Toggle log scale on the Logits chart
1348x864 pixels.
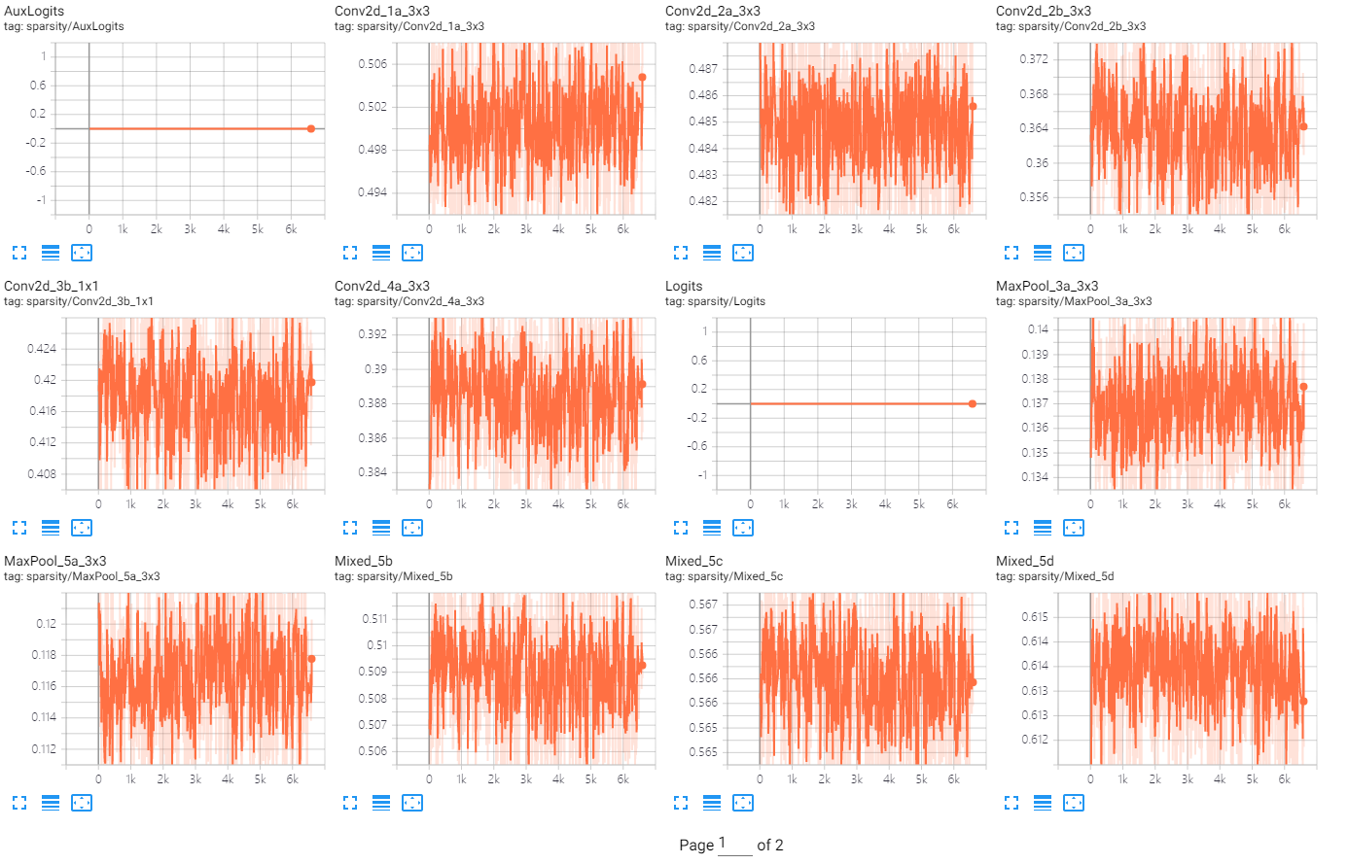pos(712,528)
